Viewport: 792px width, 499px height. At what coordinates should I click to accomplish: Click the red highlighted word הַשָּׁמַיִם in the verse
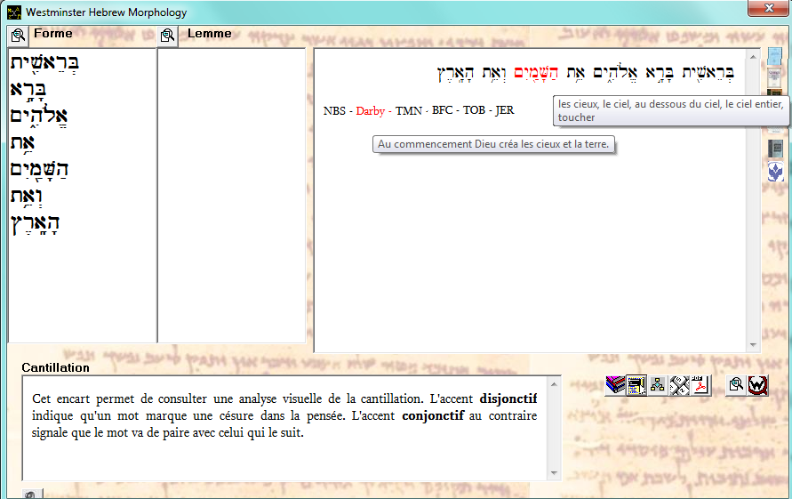[x=536, y=72]
